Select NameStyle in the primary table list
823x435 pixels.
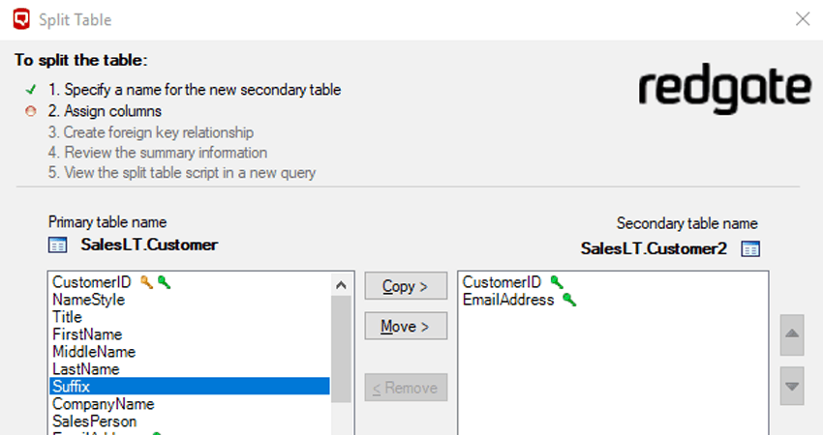point(88,300)
